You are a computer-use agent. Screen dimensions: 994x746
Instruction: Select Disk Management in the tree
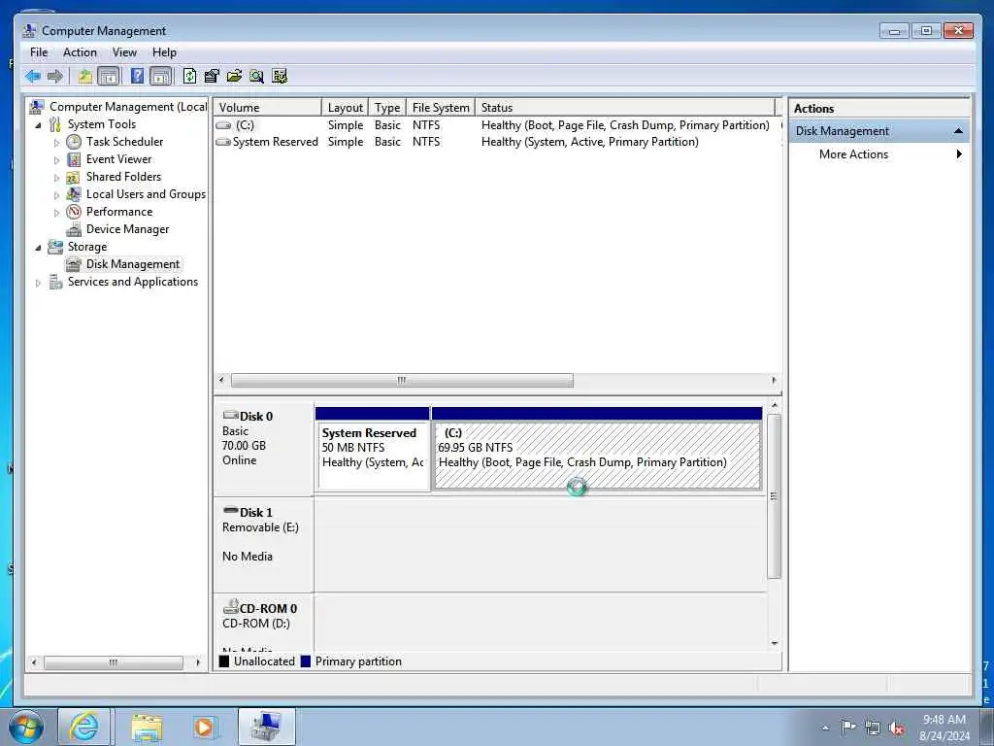tap(132, 264)
